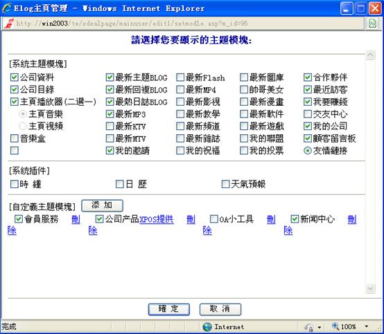Uncheck the 公司資料 checkbox
Screen dimensions: 384x334
point(14,77)
